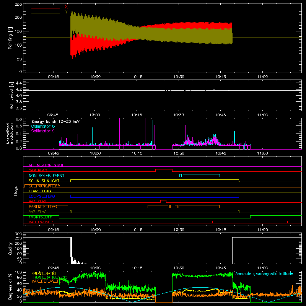Image resolution: width=306 pixels, height=306 pixels.
Task: Click the BAD_PACKETS marker after 11:00
Action: click(288, 222)
